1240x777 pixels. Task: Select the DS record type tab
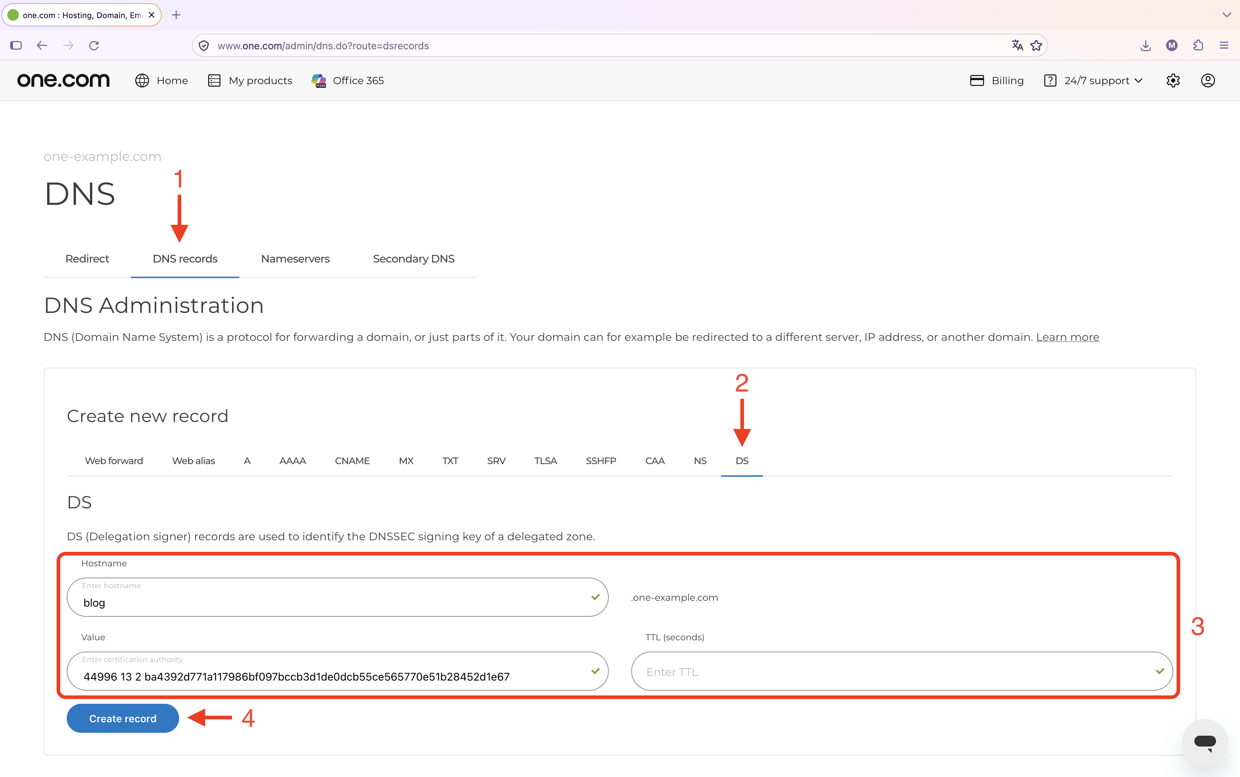[x=741, y=461]
